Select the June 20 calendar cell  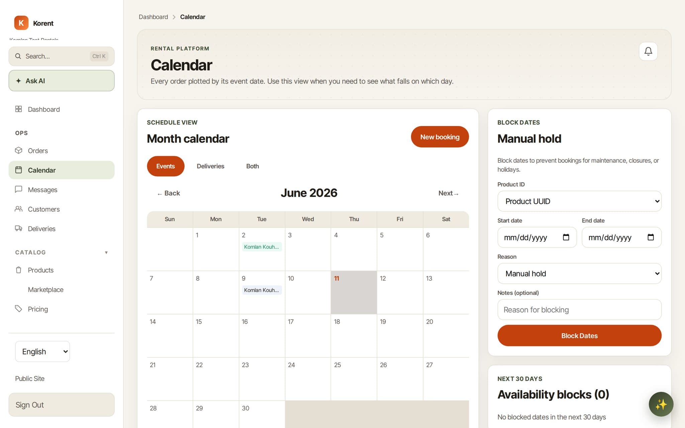(446, 336)
